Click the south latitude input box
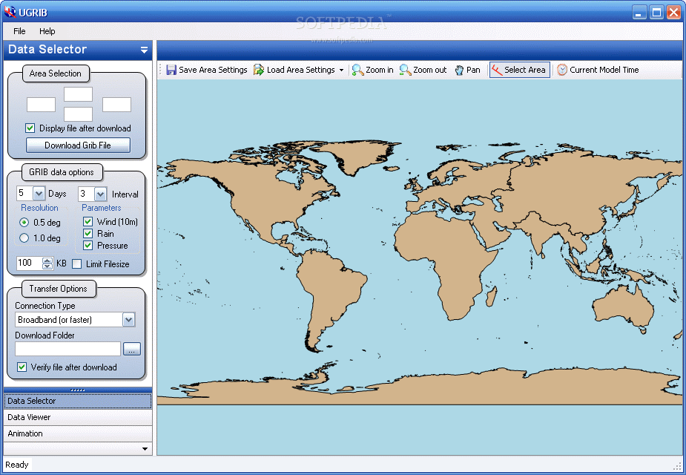Image resolution: width=686 pixels, height=475 pixels. pyautogui.click(x=79, y=114)
